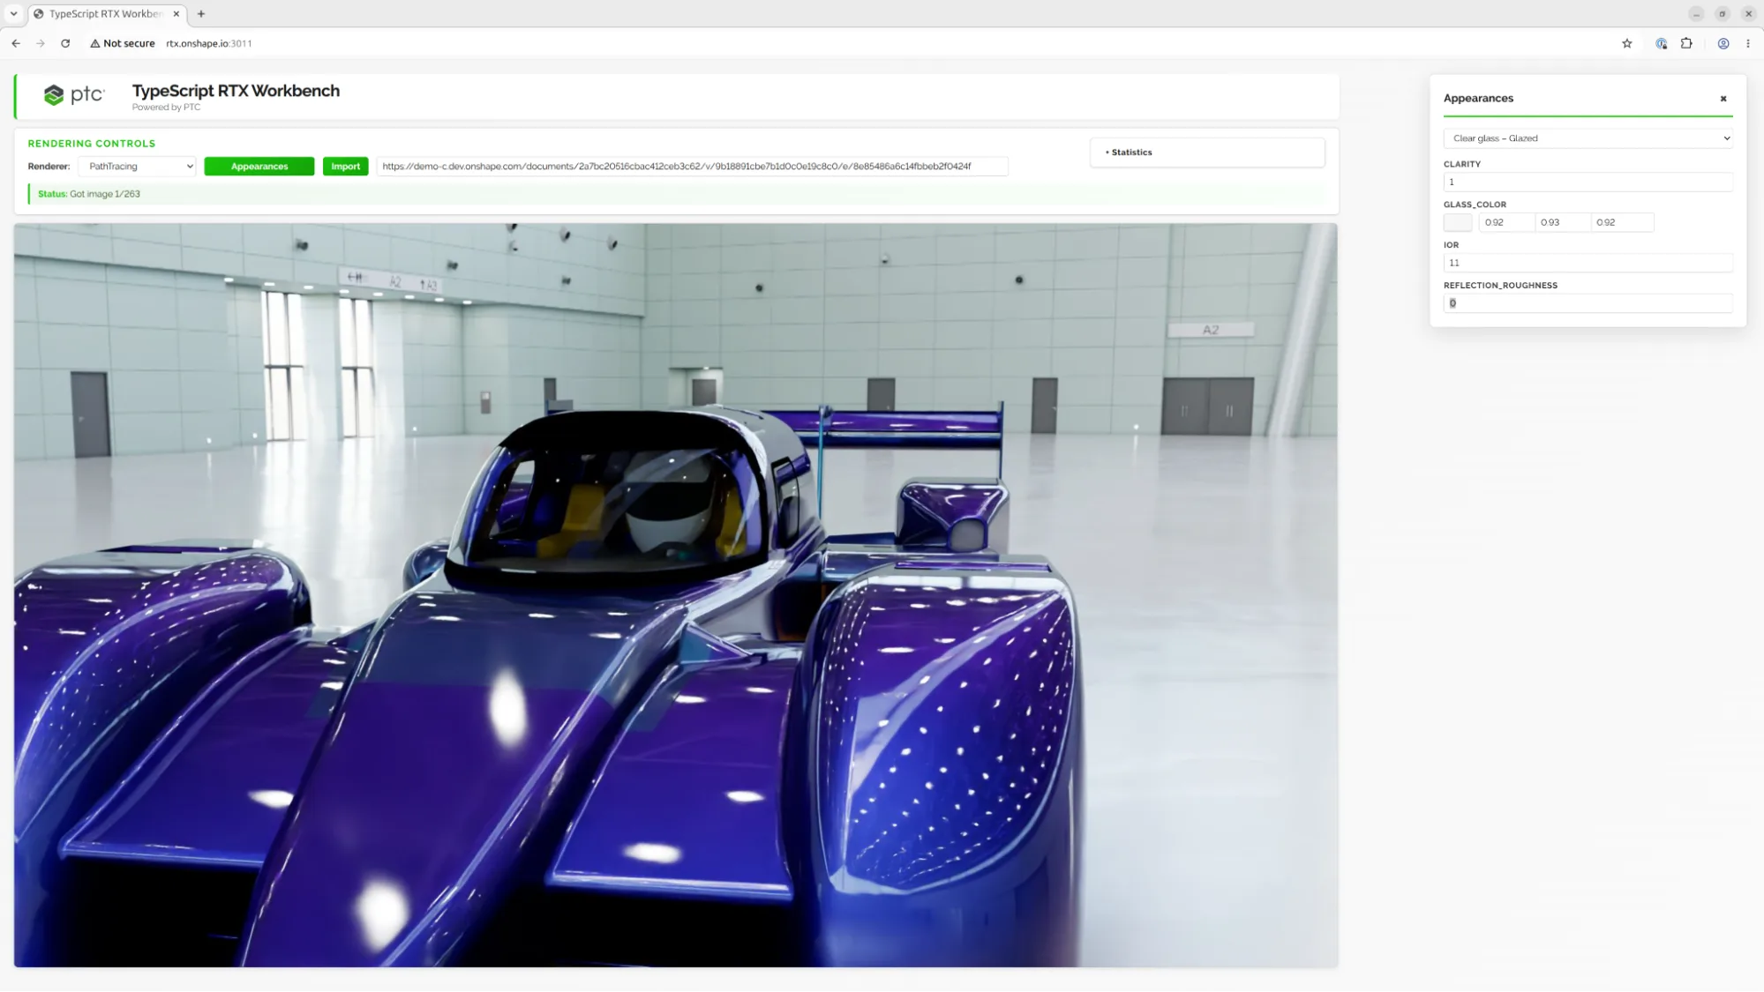Click the green Appearances button

[259, 167]
